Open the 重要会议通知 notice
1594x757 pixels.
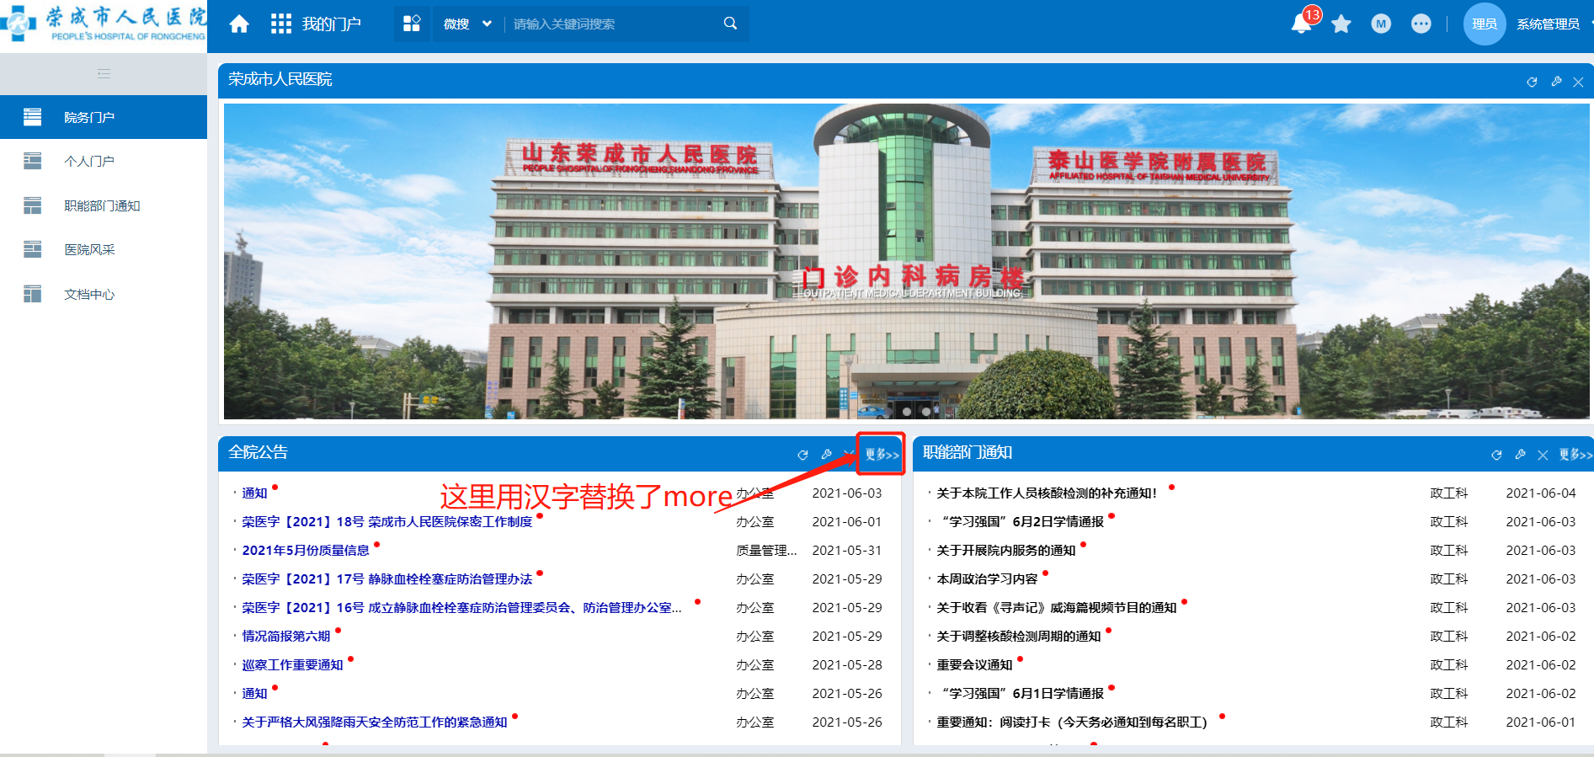click(974, 665)
